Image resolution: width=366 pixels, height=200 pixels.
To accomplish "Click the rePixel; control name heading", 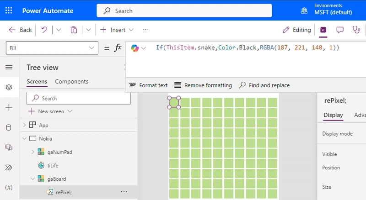I will tap(335, 101).
